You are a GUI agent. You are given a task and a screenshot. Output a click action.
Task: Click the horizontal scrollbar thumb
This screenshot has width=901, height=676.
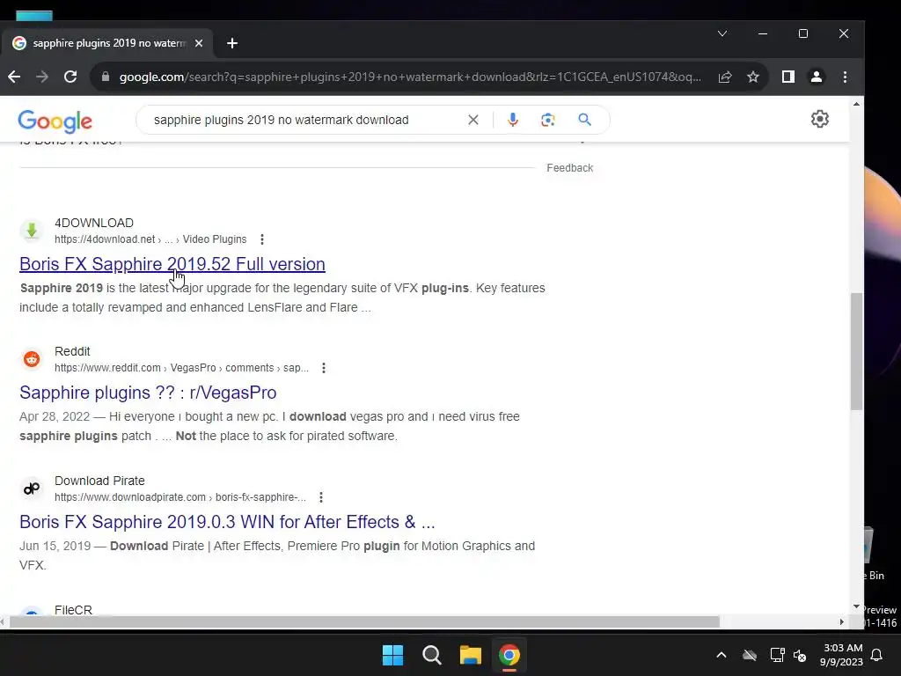[x=364, y=622]
